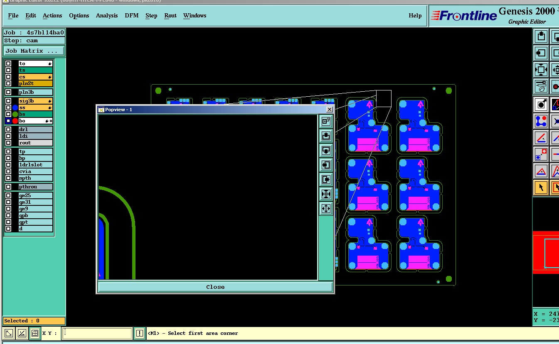Image resolution: width=559 pixels, height=344 pixels.
Task: Toggle checkbox for layer cs
Action: tap(8, 77)
